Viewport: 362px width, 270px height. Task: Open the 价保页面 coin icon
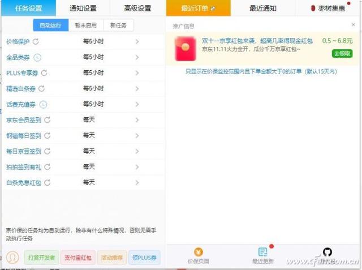(199, 252)
